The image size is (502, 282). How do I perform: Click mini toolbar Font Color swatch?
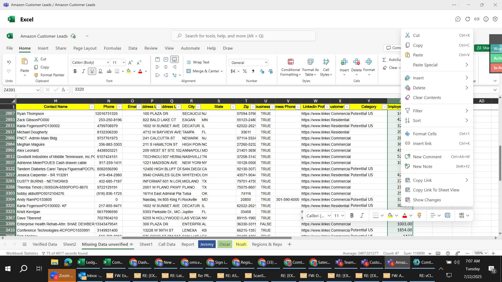(x=405, y=215)
